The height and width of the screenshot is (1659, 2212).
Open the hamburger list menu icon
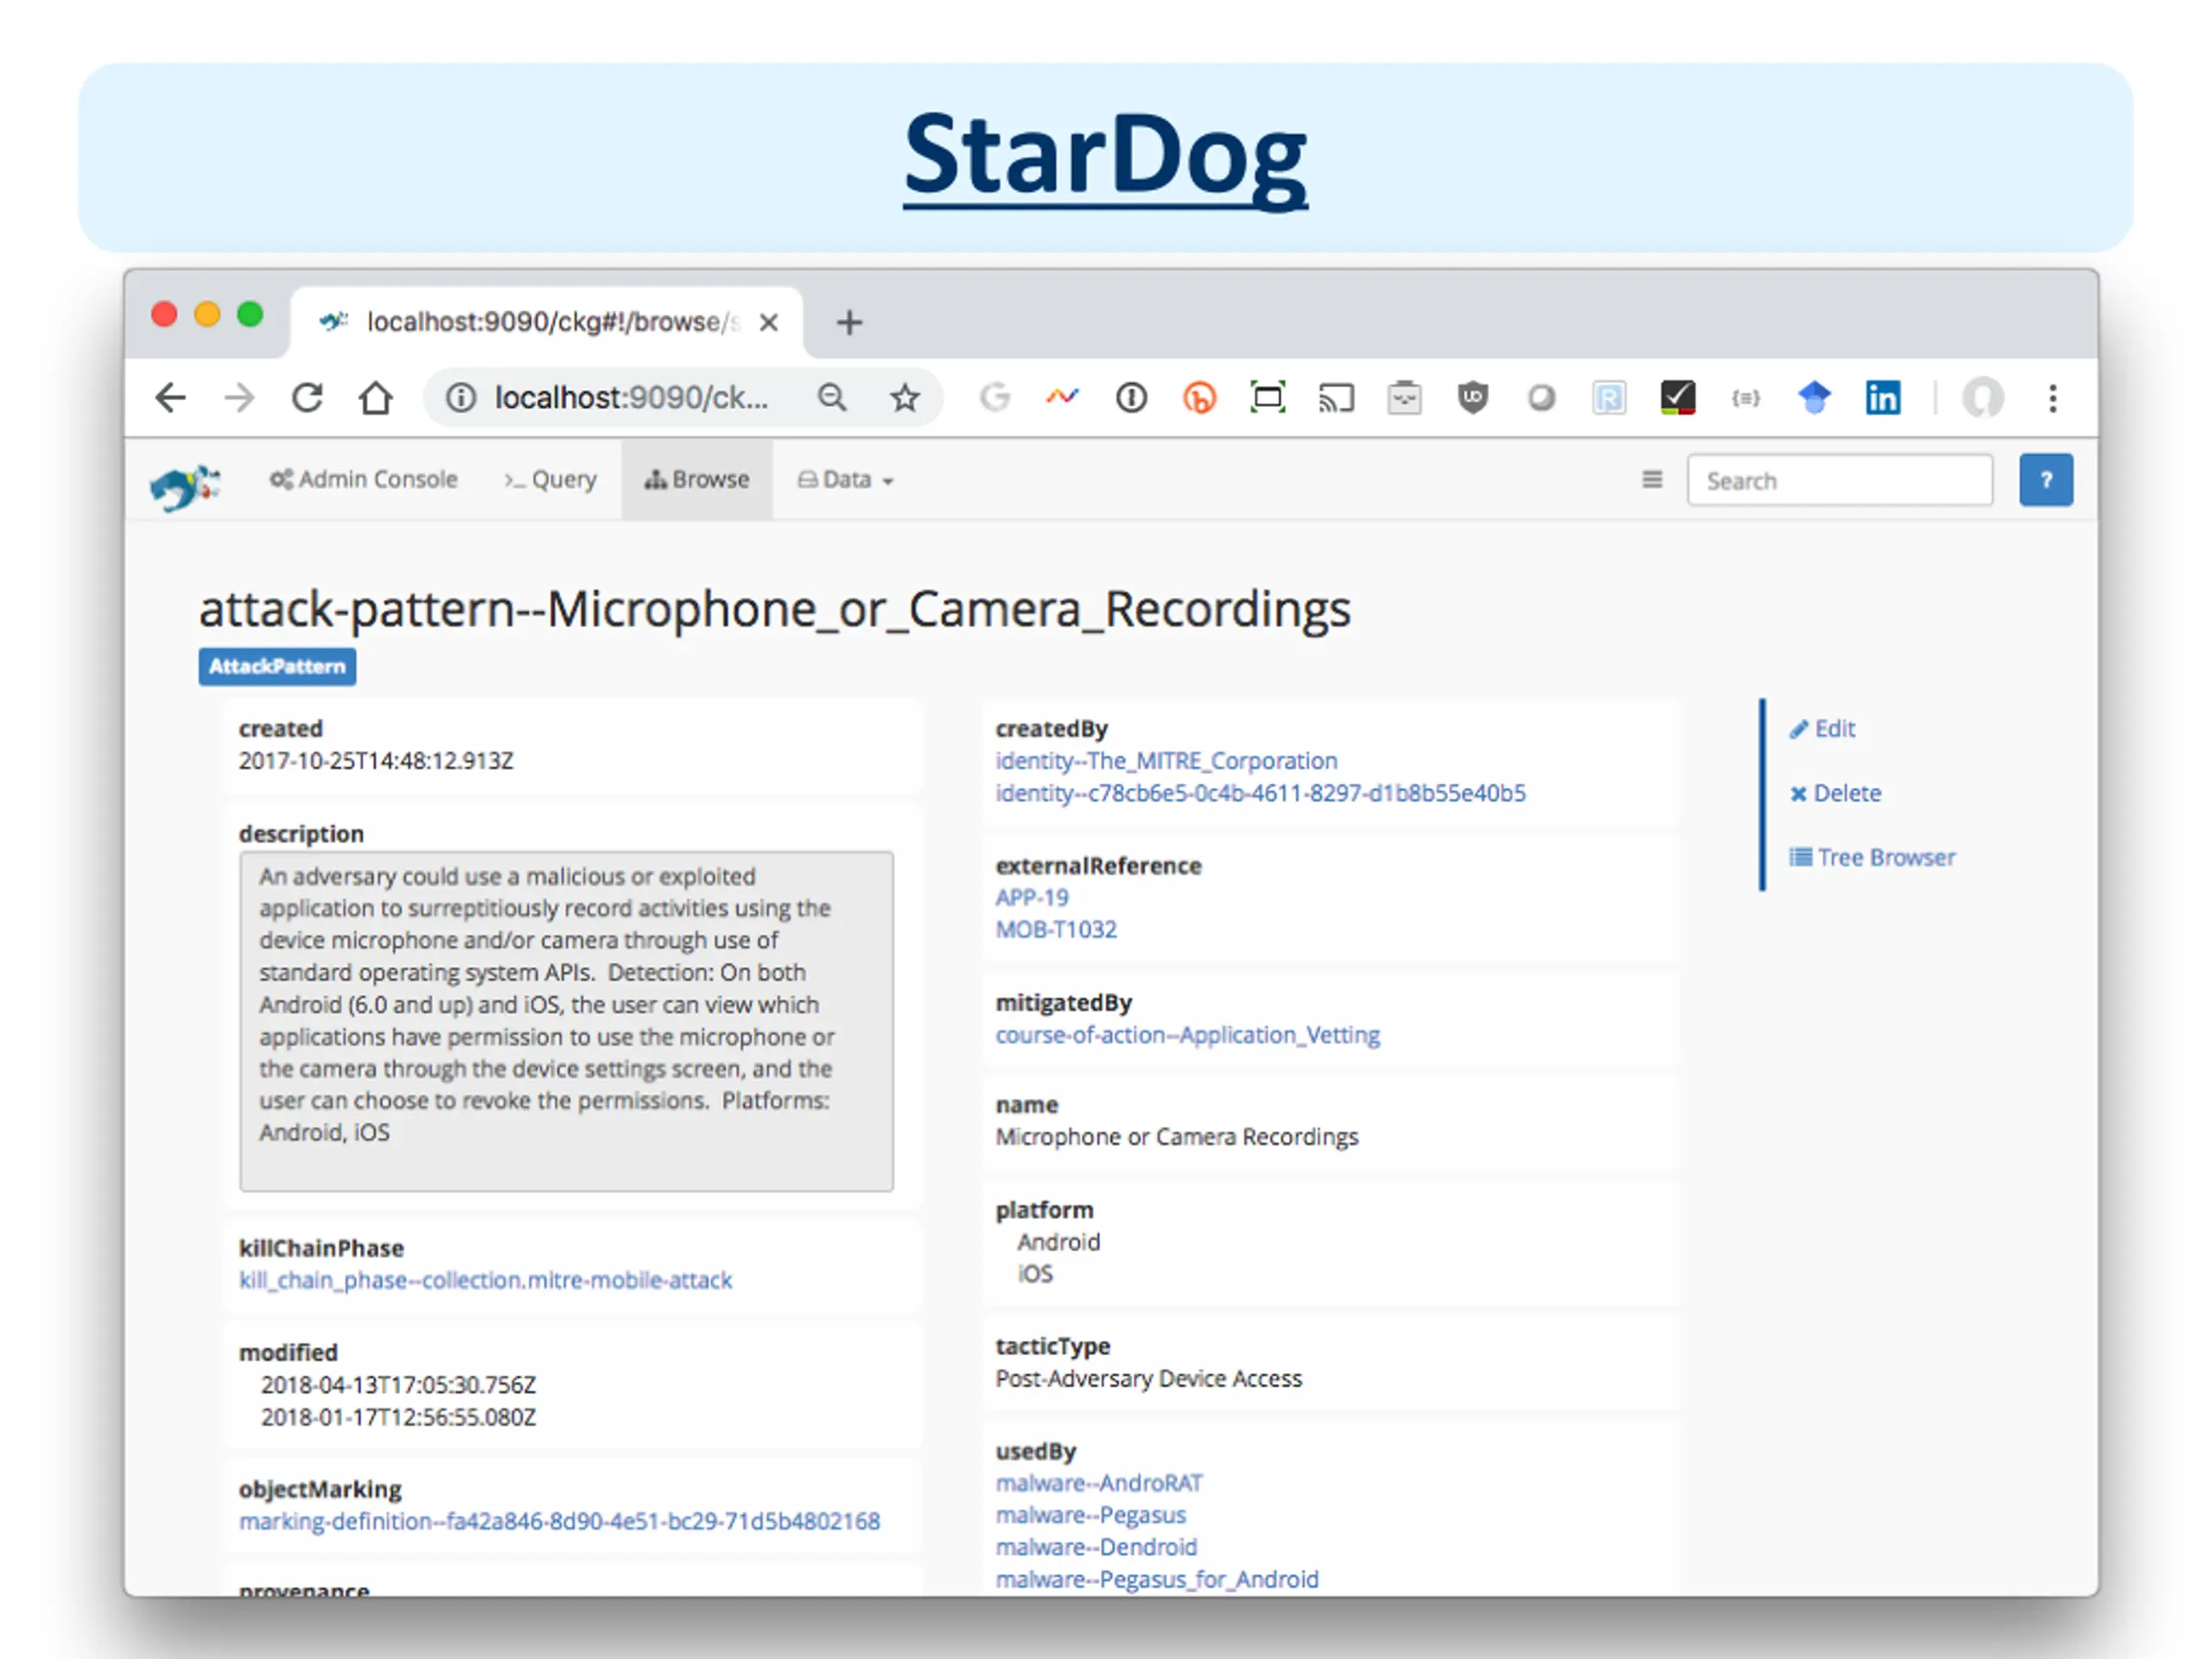click(x=1652, y=480)
